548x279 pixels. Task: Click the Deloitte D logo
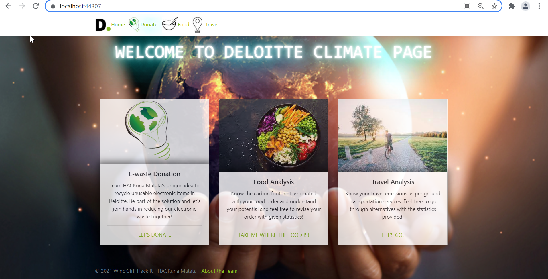[102, 25]
